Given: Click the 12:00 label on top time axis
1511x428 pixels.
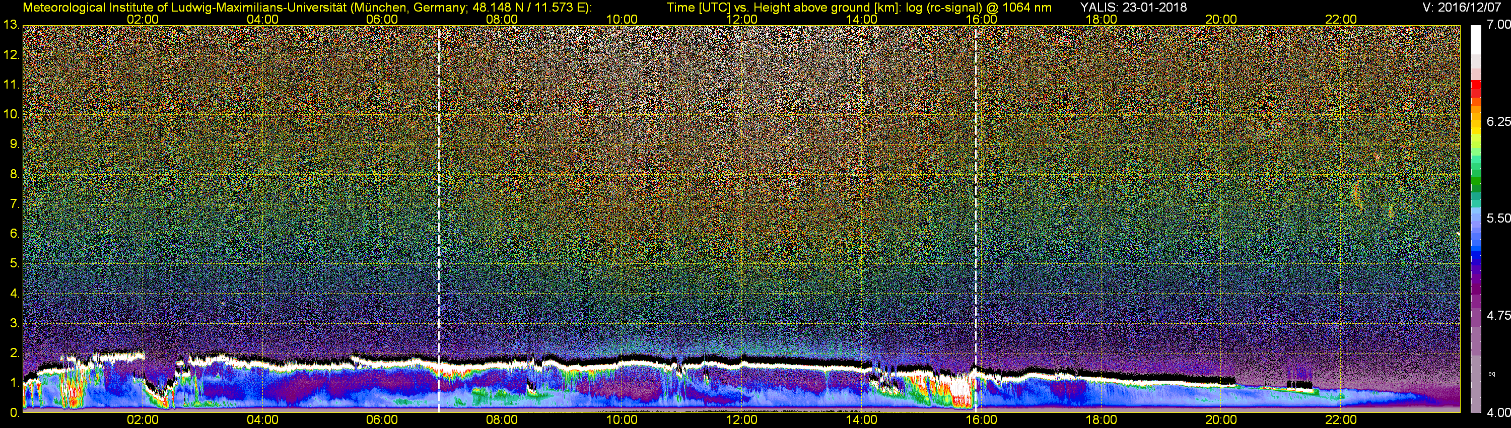Looking at the screenshot, I should point(741,19).
